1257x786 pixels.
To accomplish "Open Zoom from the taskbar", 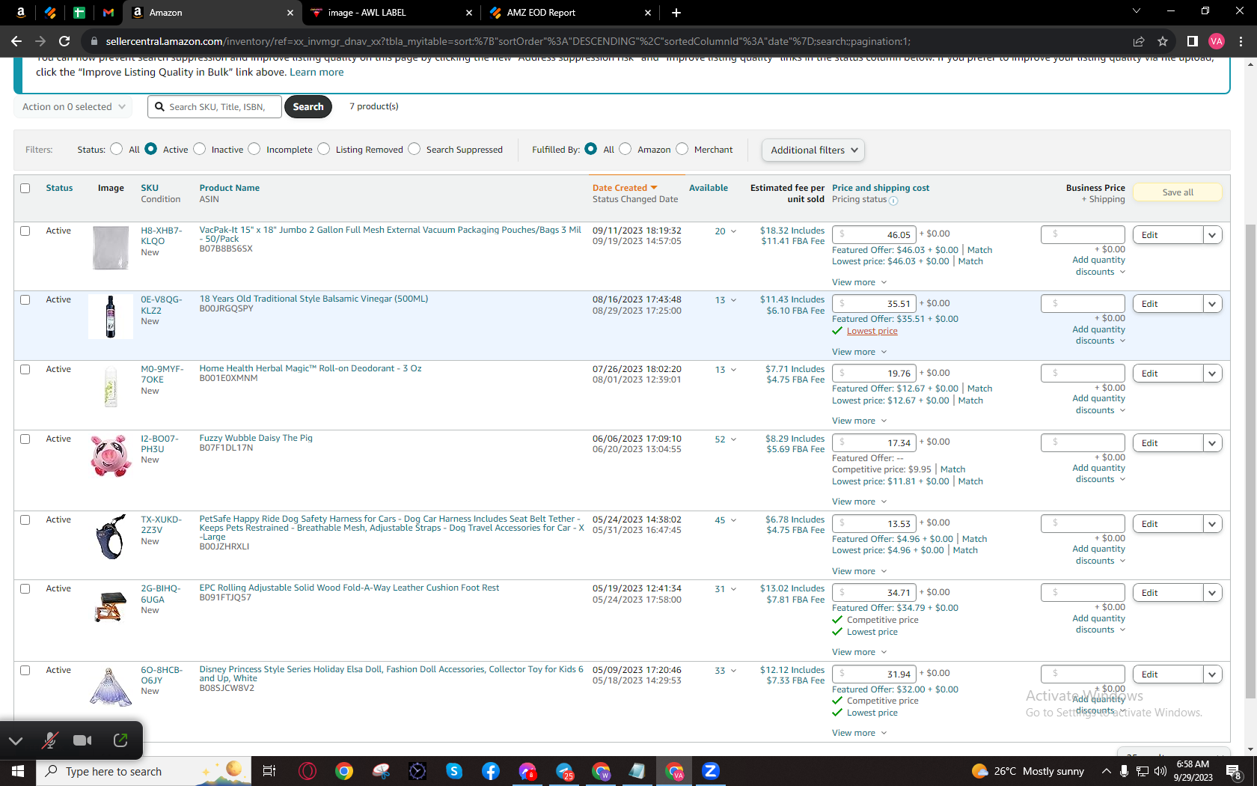I will click(711, 771).
